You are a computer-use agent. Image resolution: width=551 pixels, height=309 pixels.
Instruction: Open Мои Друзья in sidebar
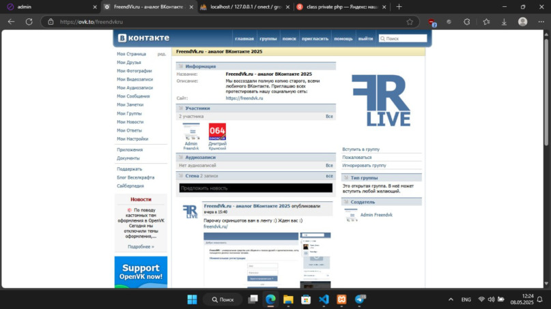click(x=129, y=63)
